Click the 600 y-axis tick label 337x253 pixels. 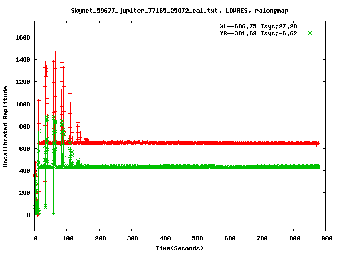click(x=25, y=149)
